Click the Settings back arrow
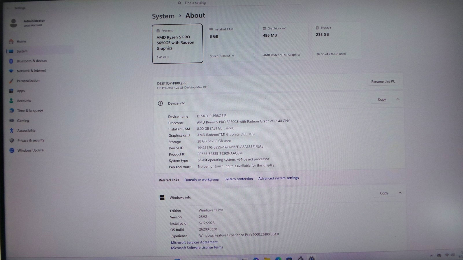Image resolution: width=463 pixels, height=260 pixels. 8,8
